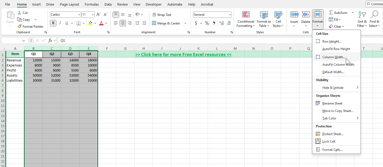383x167 pixels.
Task: Click the Increase Decimal icon
Action: click(x=221, y=23)
